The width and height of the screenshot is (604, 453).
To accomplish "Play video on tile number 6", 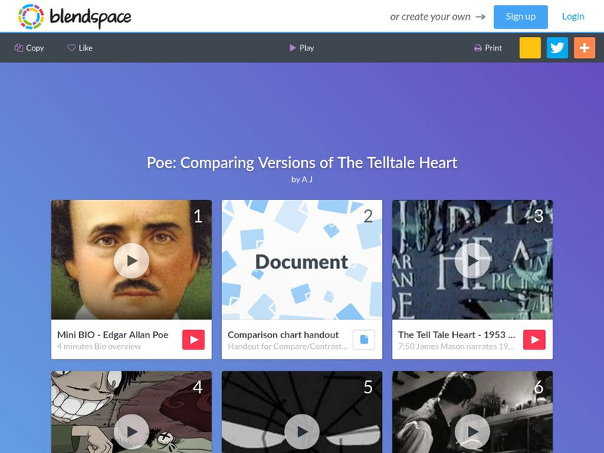I will point(473,432).
